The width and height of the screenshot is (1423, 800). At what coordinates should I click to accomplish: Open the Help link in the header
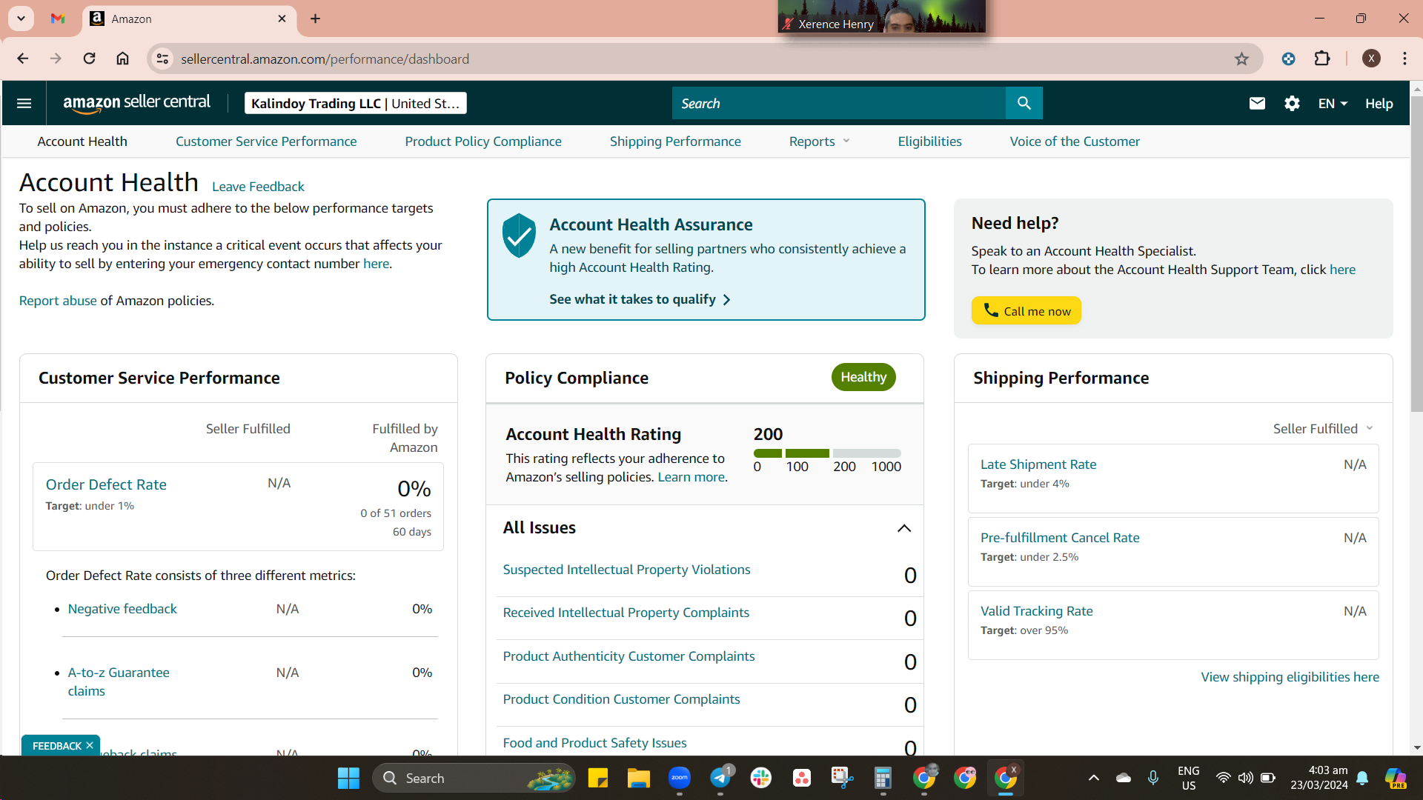tap(1379, 104)
